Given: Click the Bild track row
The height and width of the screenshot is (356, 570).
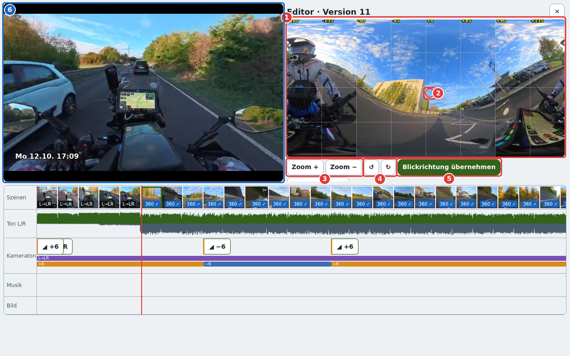Looking at the screenshot, I should 301,306.
